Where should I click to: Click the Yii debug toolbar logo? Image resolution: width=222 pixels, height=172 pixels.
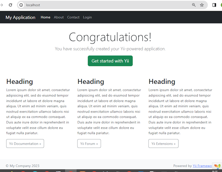click(217, 166)
